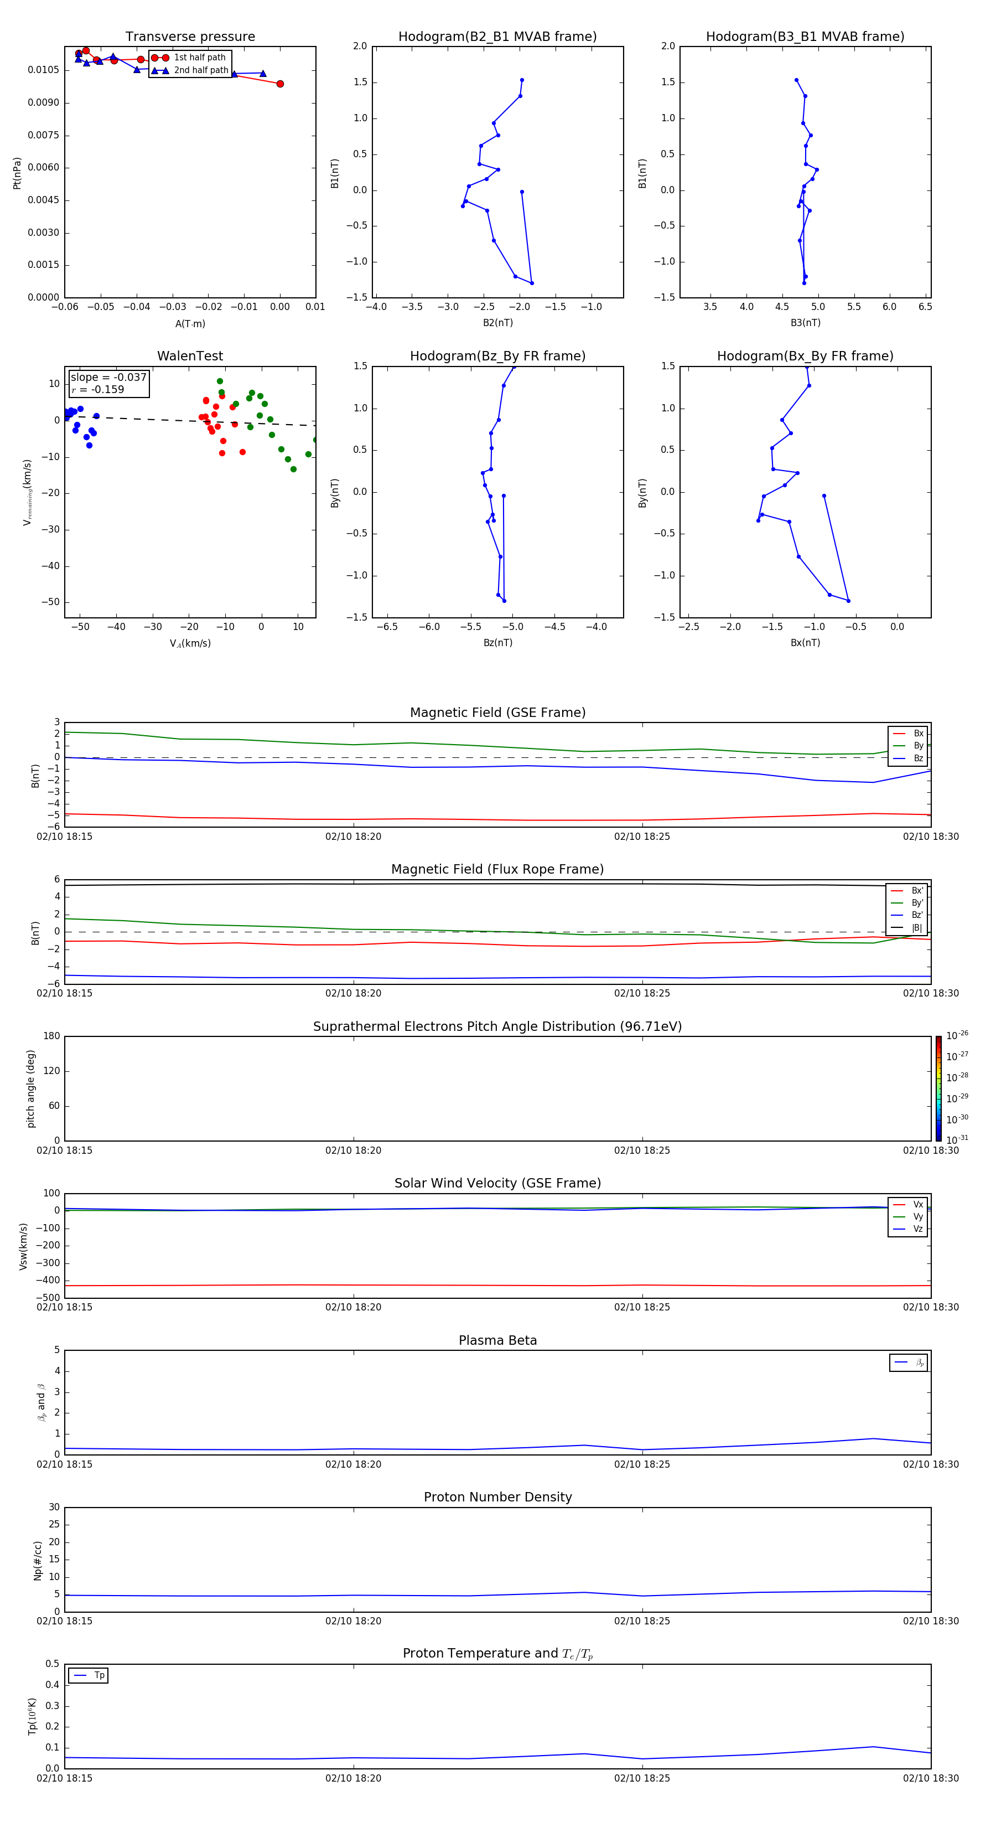Select the "r = -0.159" annotation
Screen dimensions: 996x1827
[98, 389]
